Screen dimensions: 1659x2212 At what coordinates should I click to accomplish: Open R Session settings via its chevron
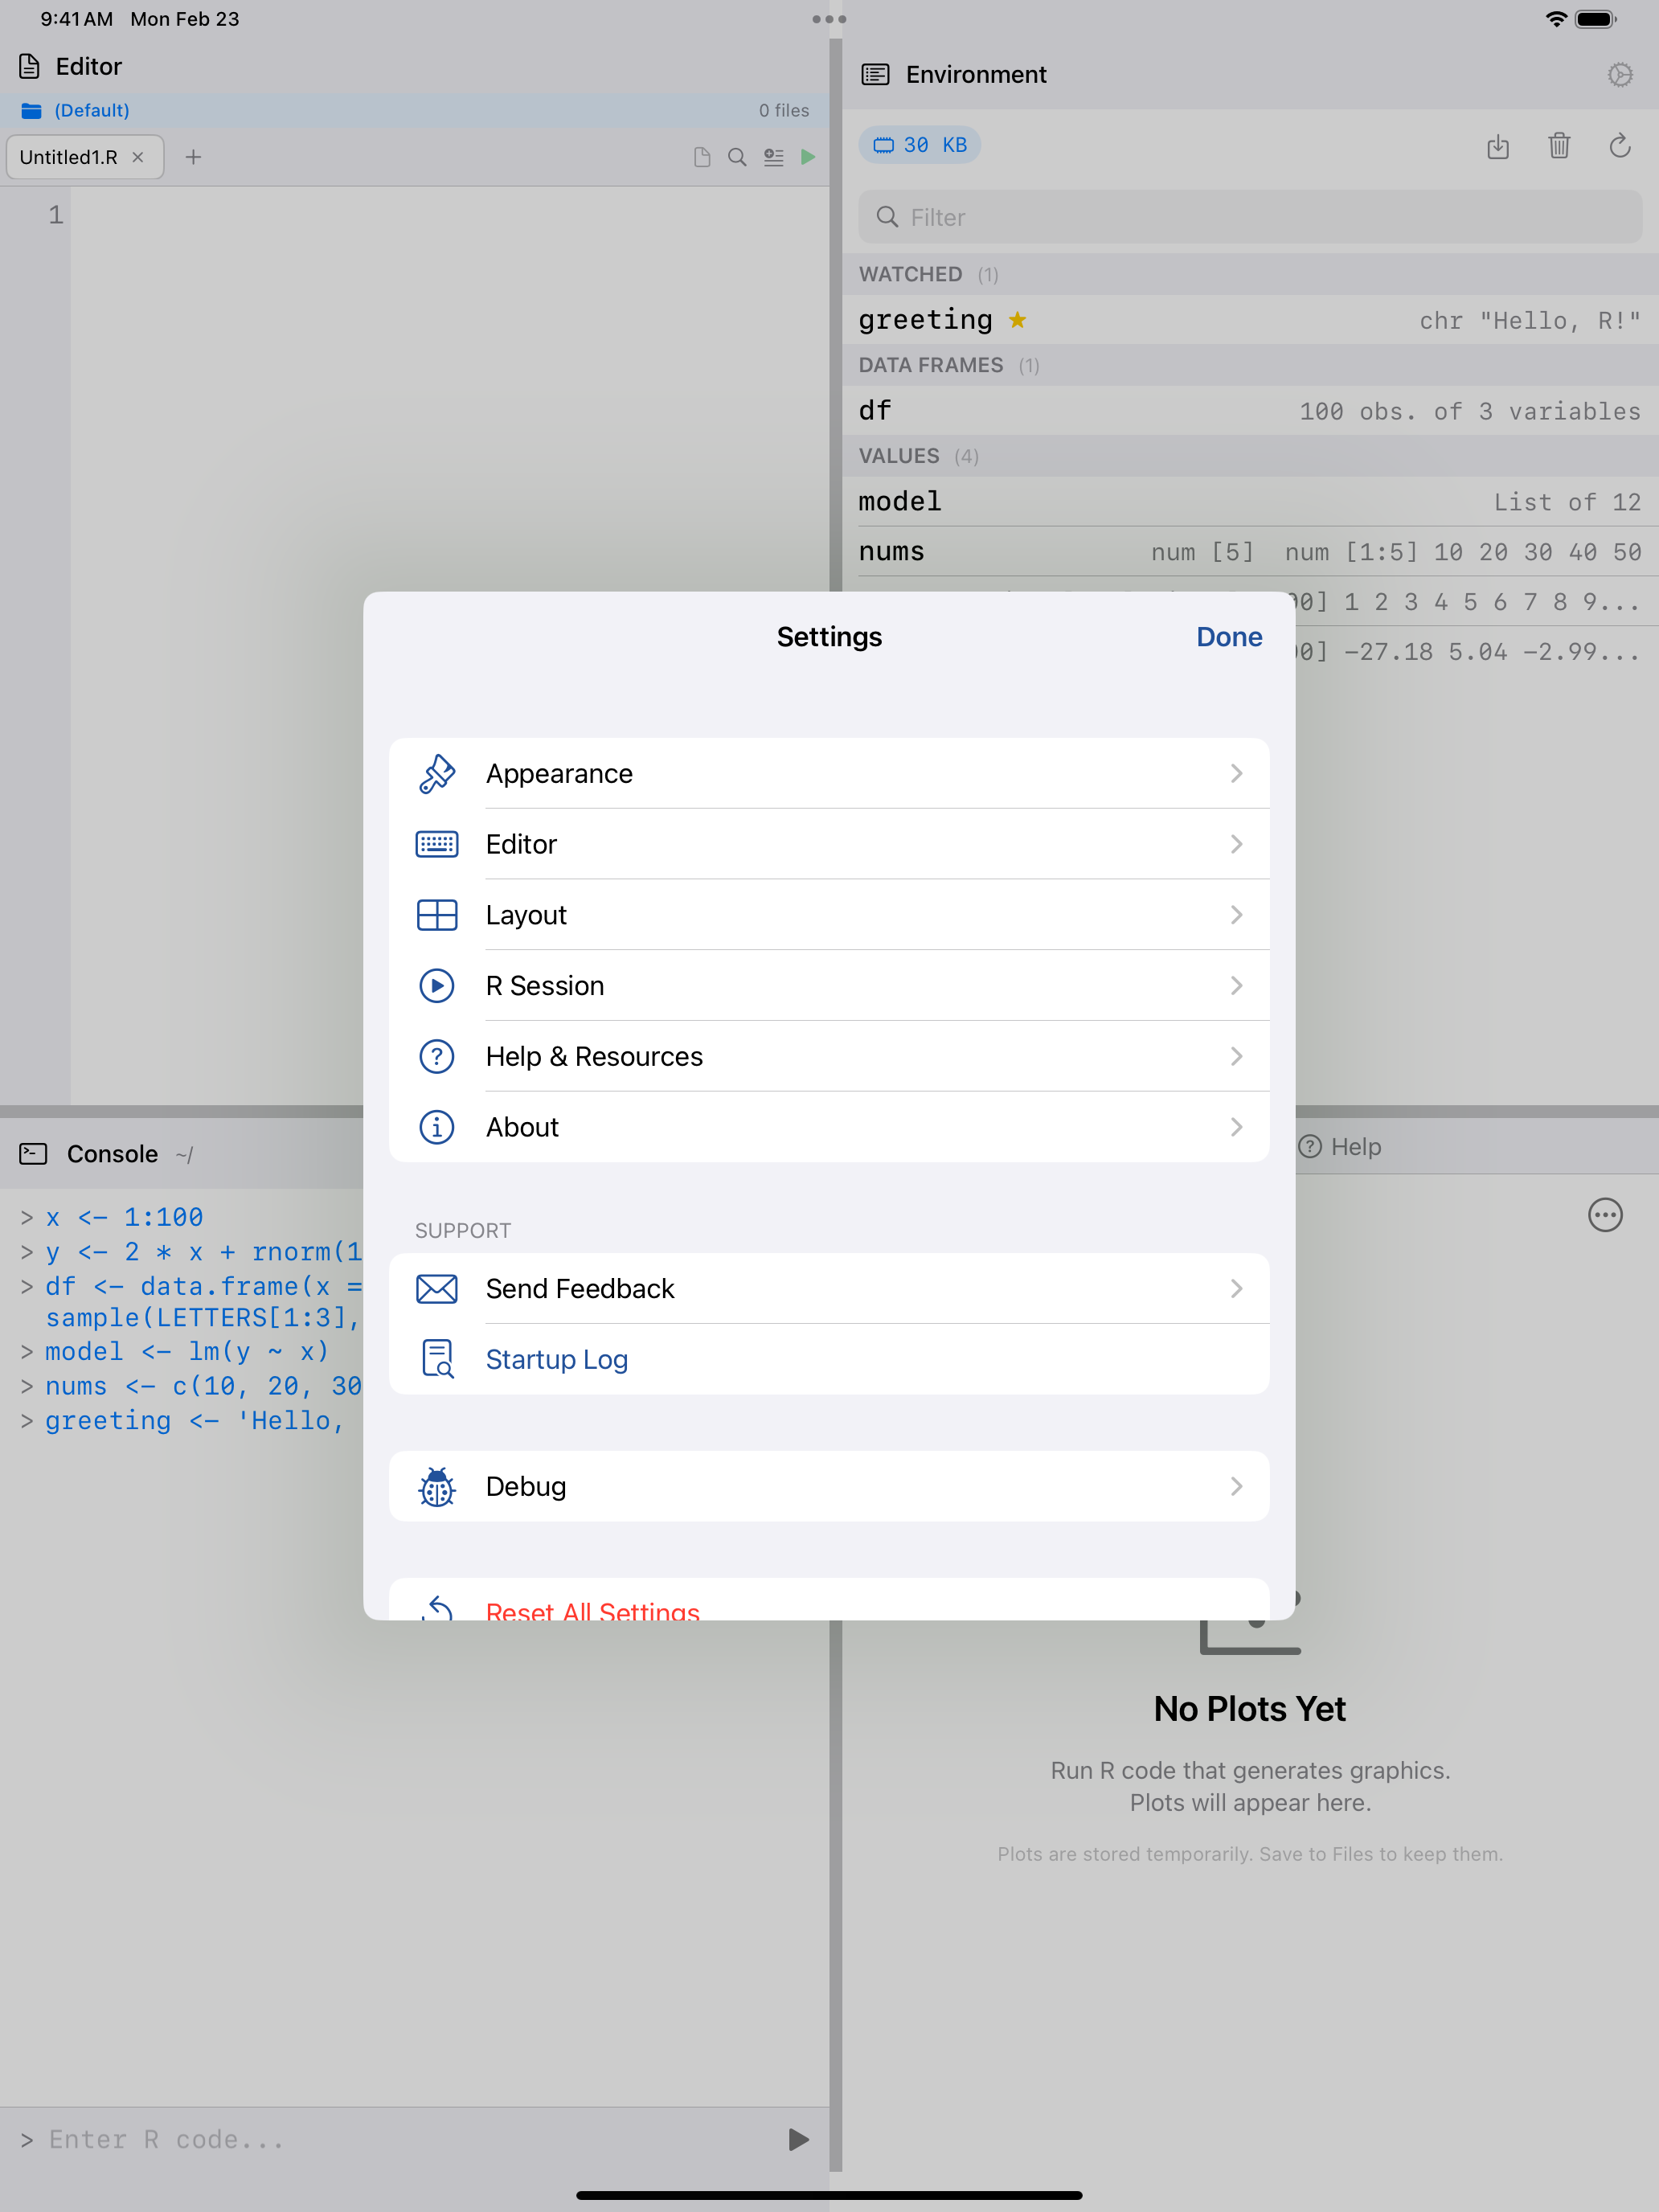click(x=1238, y=985)
